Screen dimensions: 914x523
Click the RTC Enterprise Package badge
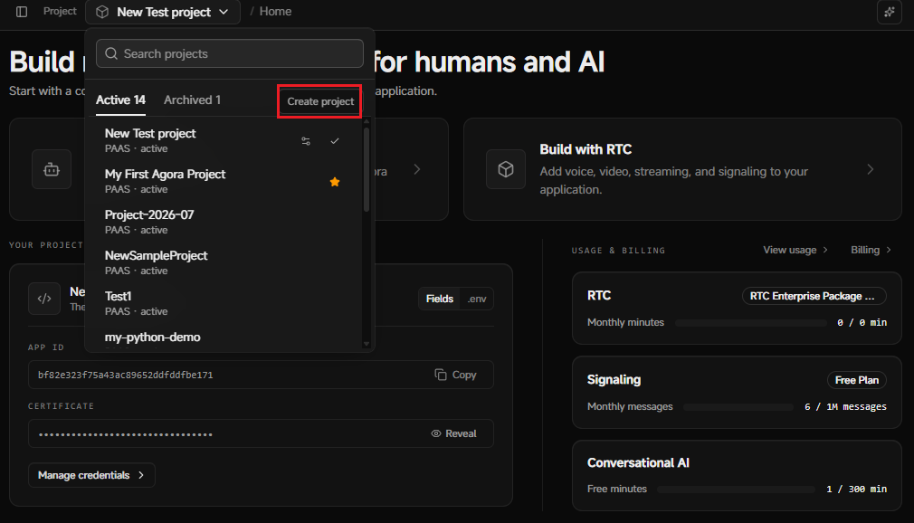814,296
